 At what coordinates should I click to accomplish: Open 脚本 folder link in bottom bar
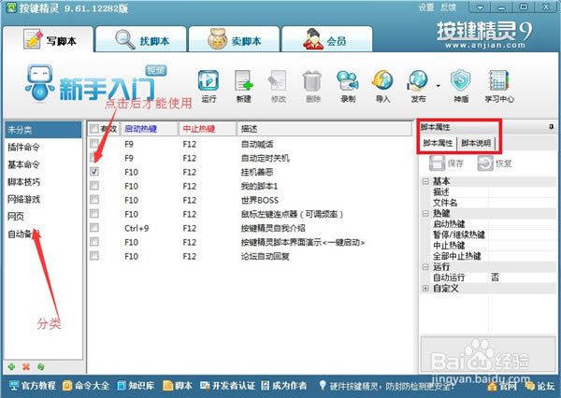(x=178, y=386)
